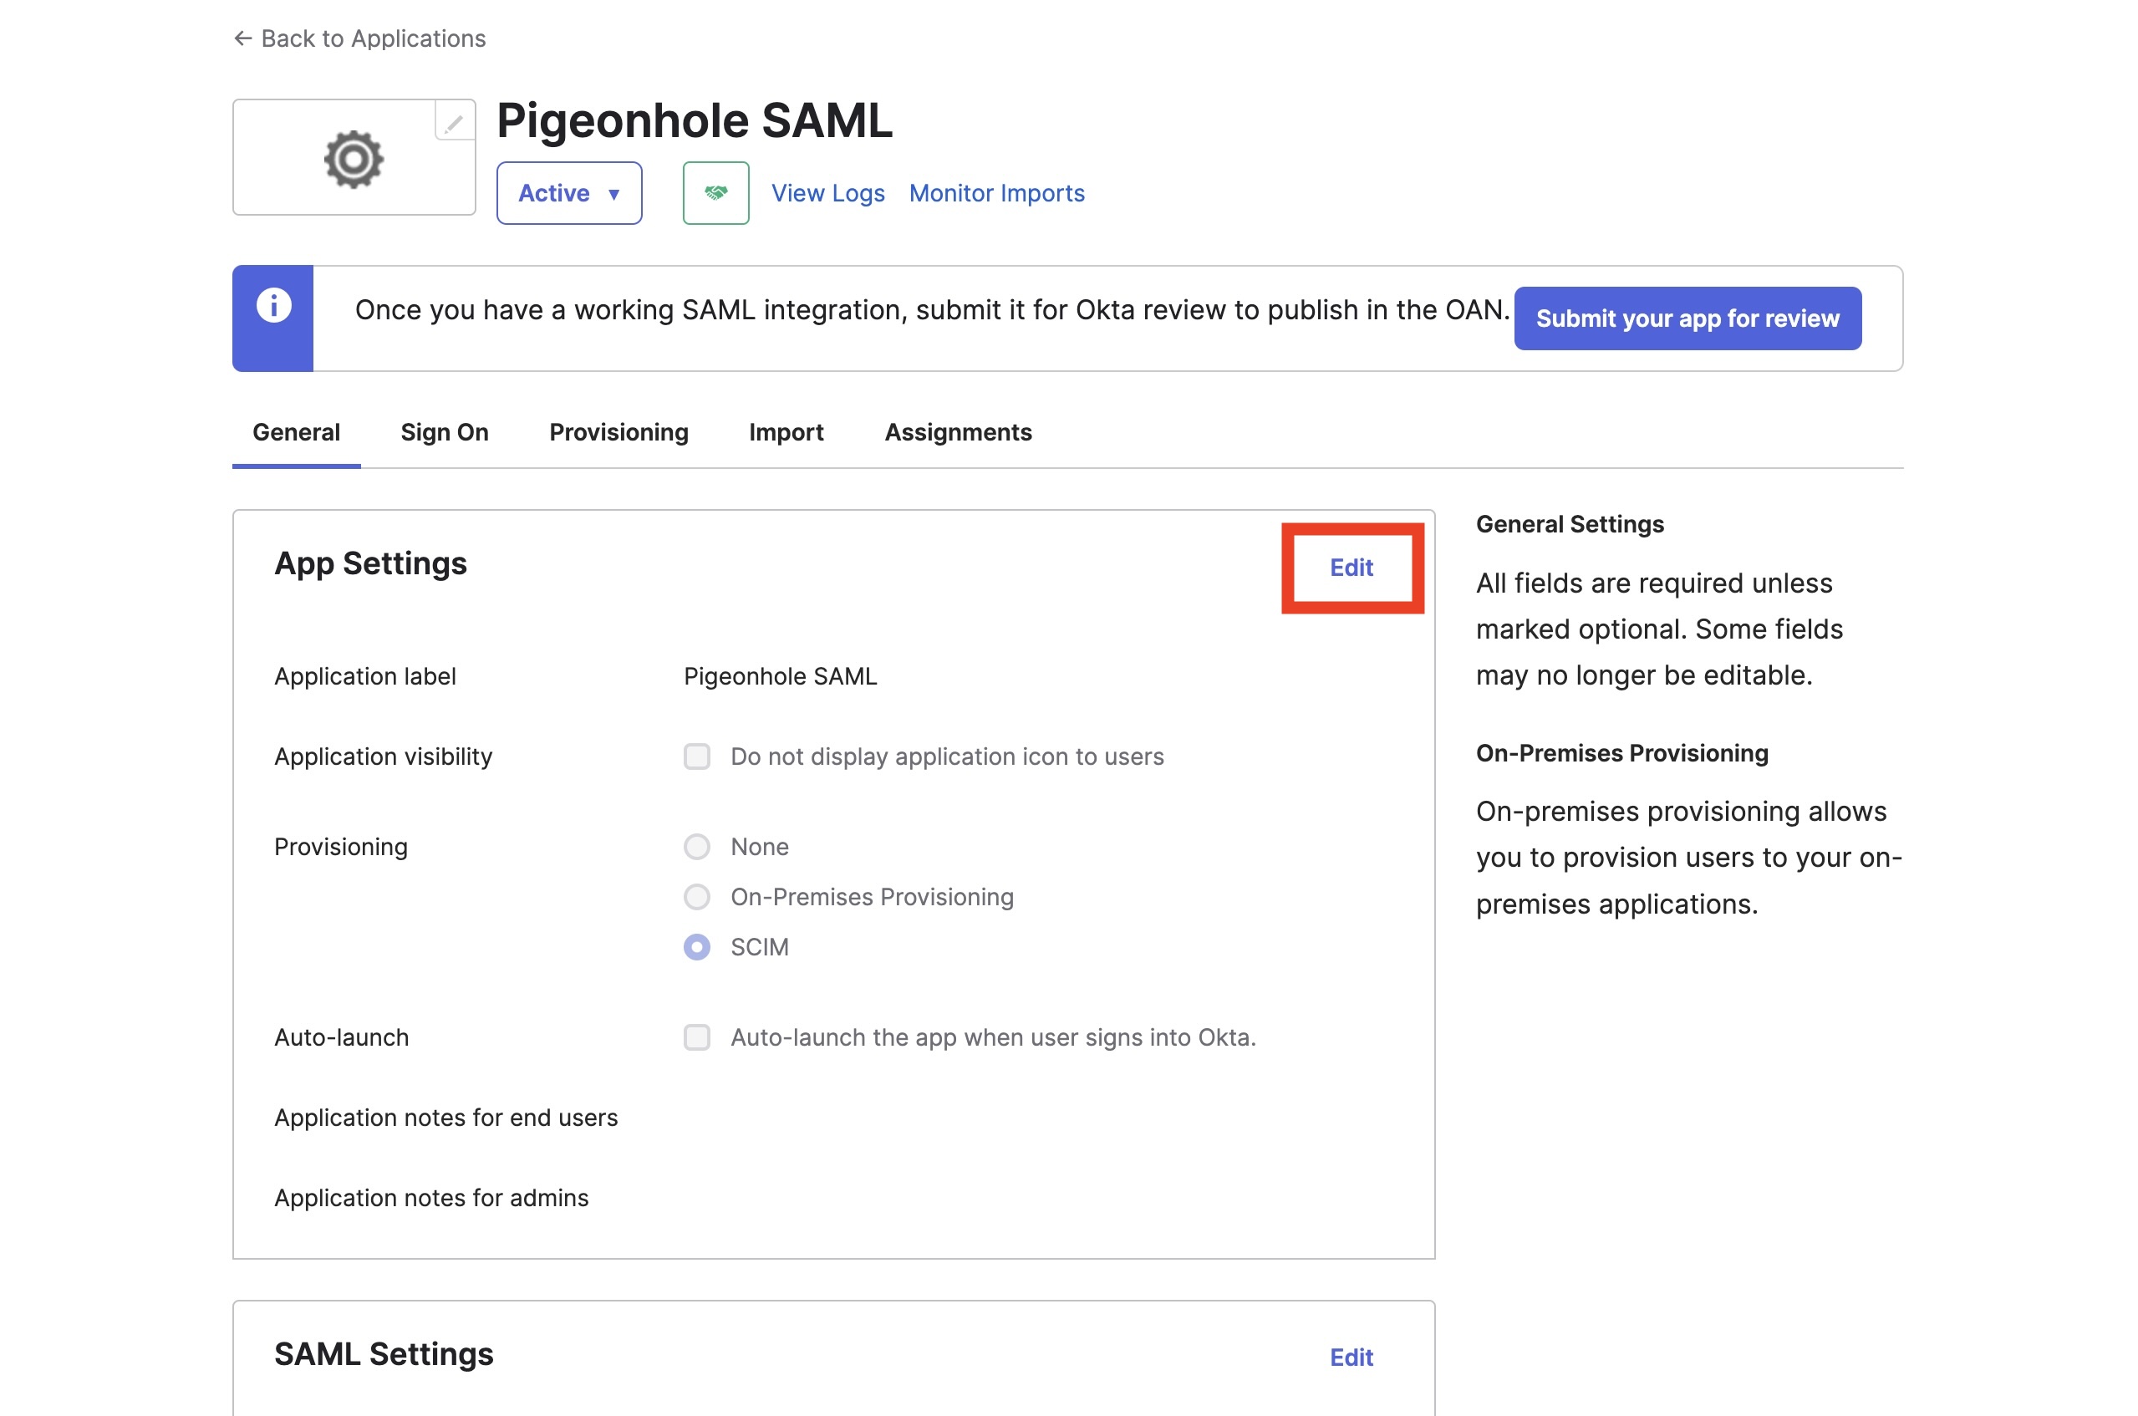Viewport: 2138px width, 1416px height.
Task: Select the None provisioning radio button
Action: (x=697, y=846)
